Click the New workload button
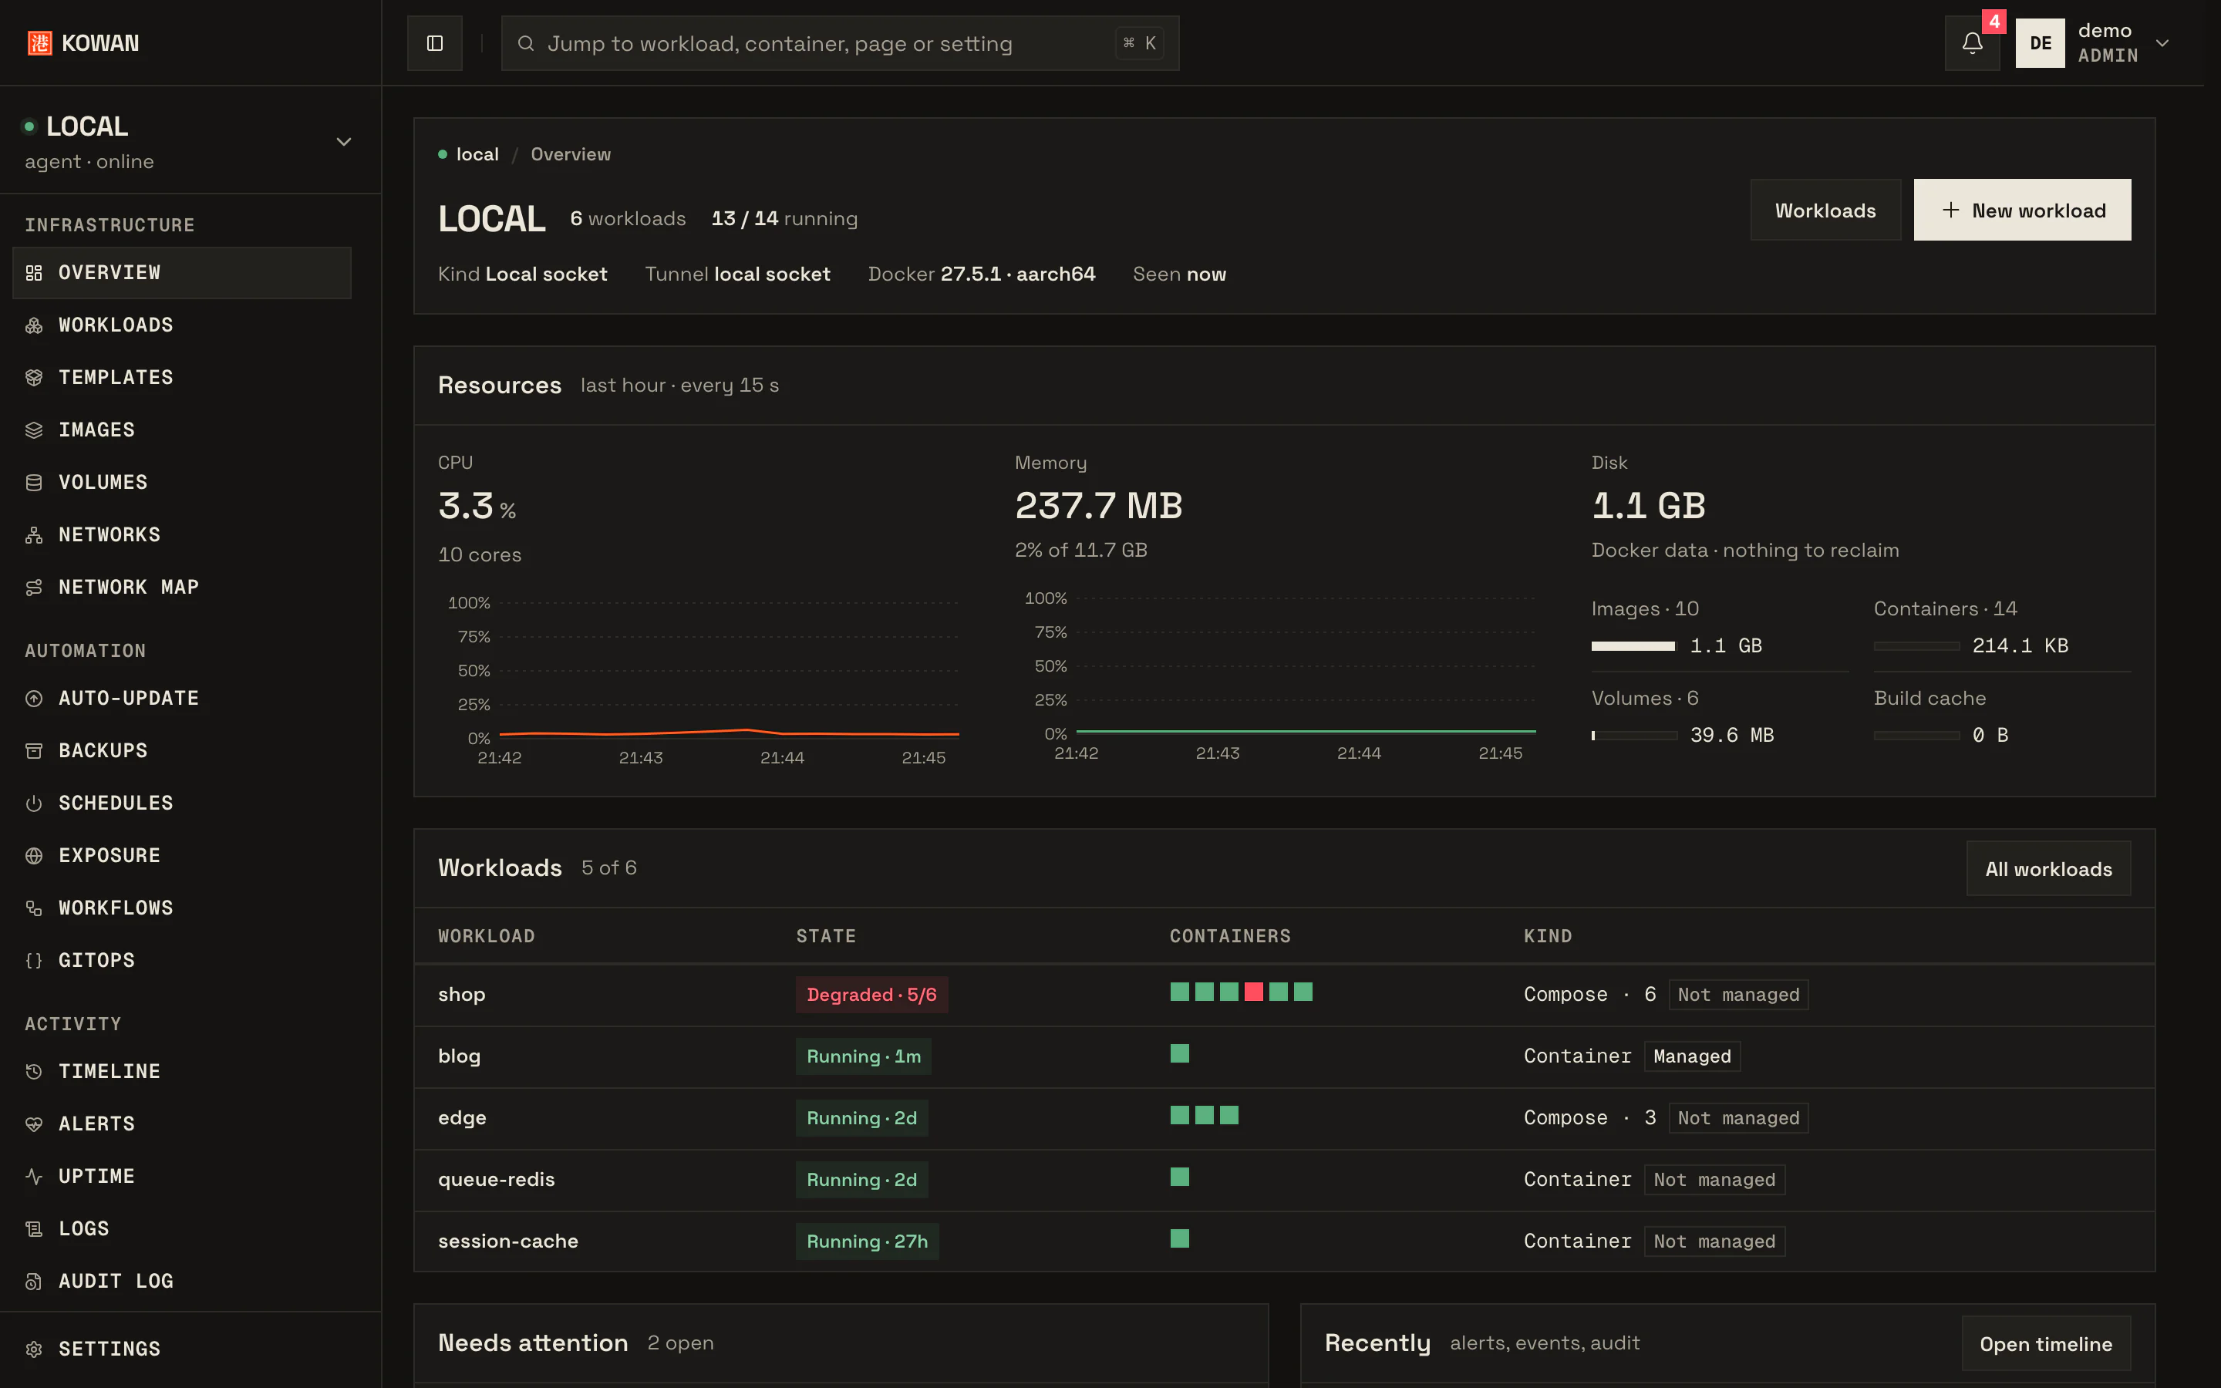Image resolution: width=2221 pixels, height=1388 pixels. pos(2022,211)
